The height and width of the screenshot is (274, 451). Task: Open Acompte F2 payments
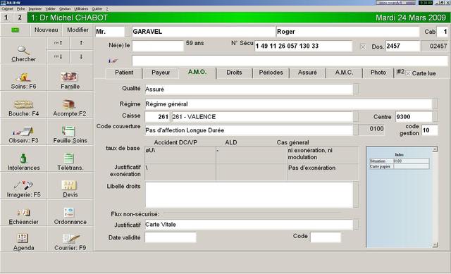coord(70,105)
